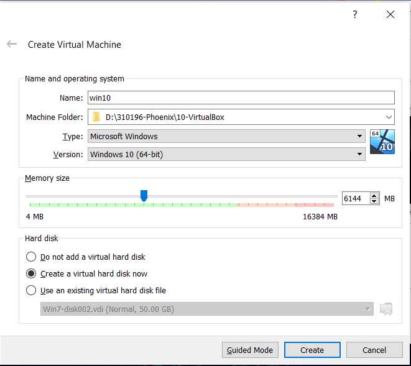Click into the Name field containing win10

(x=241, y=98)
